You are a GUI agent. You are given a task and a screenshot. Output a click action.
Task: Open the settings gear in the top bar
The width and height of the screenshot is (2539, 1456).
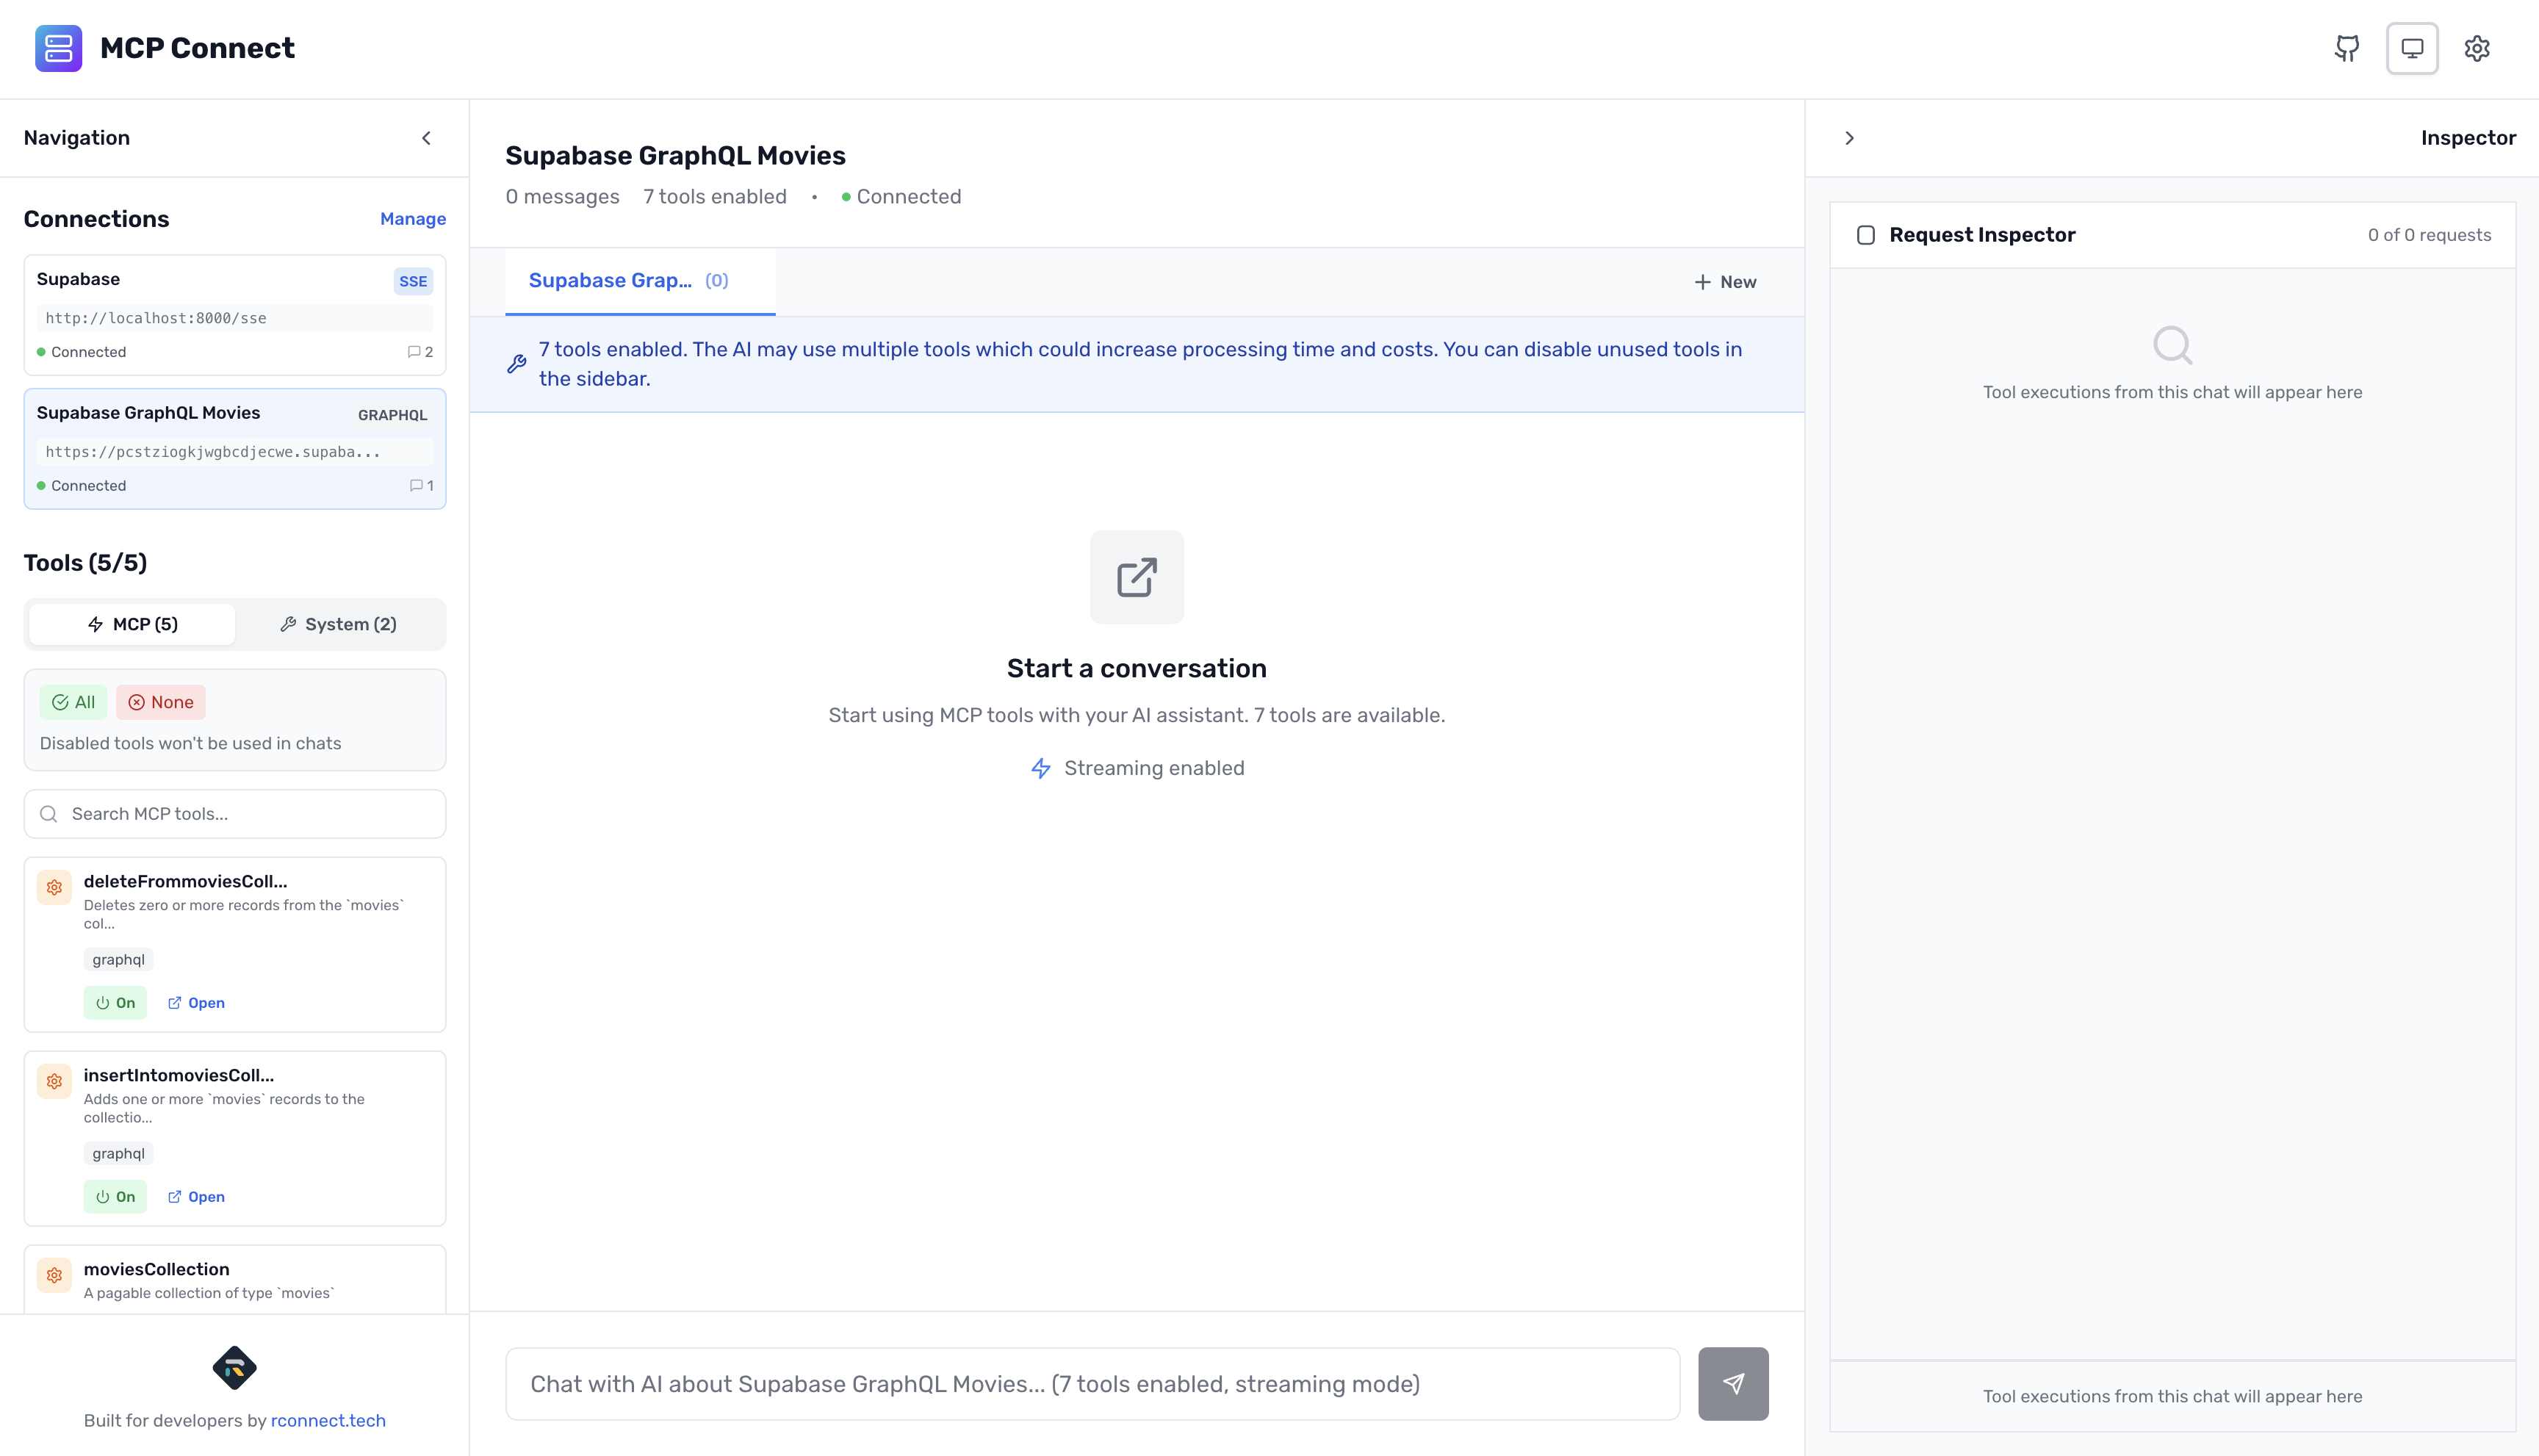click(x=2477, y=48)
